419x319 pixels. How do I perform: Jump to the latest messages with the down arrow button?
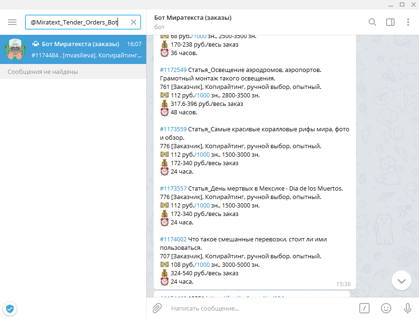[x=401, y=281]
